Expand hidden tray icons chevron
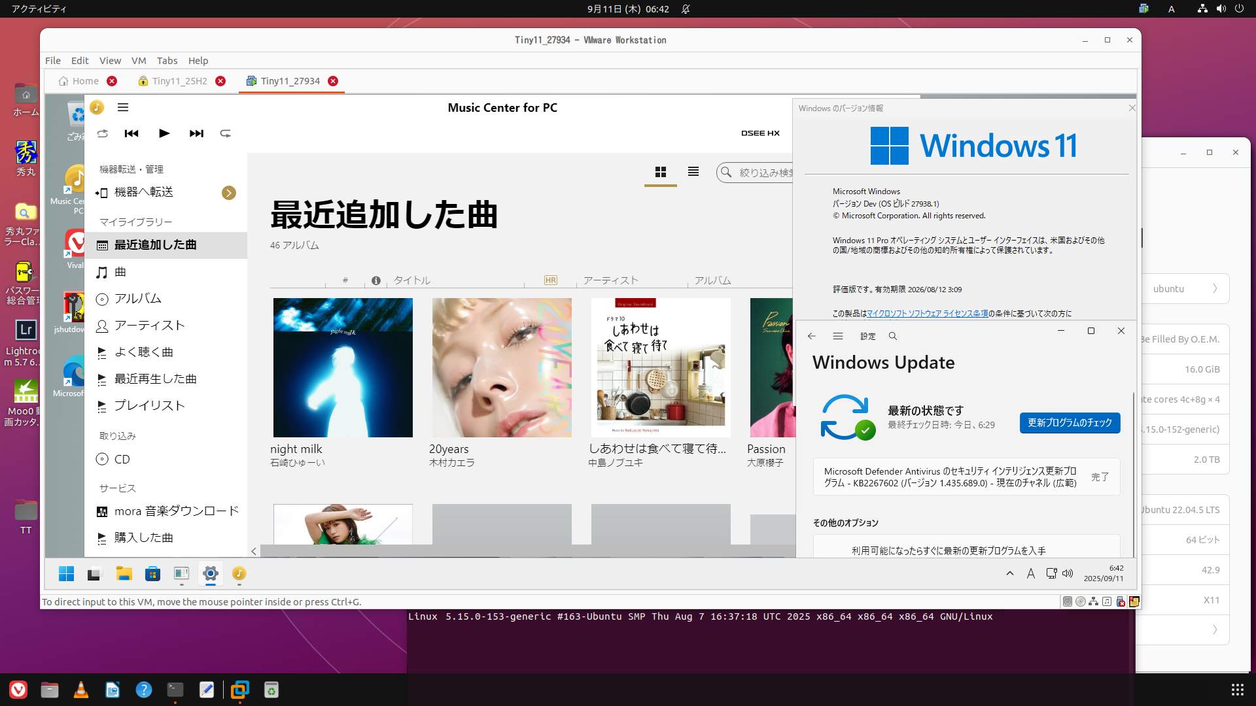 (x=1010, y=573)
